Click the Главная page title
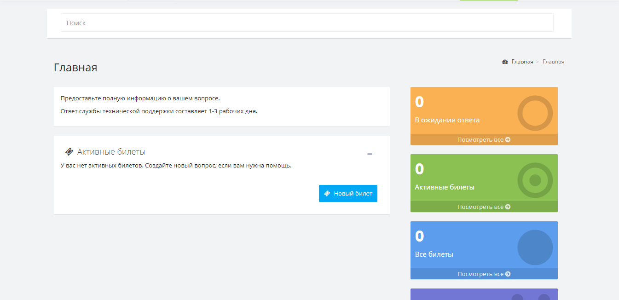The image size is (619, 300). point(75,68)
